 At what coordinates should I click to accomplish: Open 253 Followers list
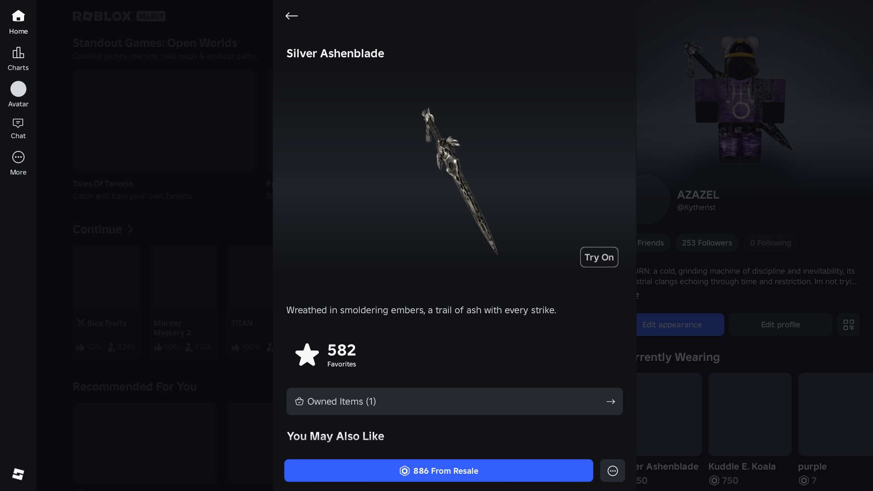tap(707, 243)
